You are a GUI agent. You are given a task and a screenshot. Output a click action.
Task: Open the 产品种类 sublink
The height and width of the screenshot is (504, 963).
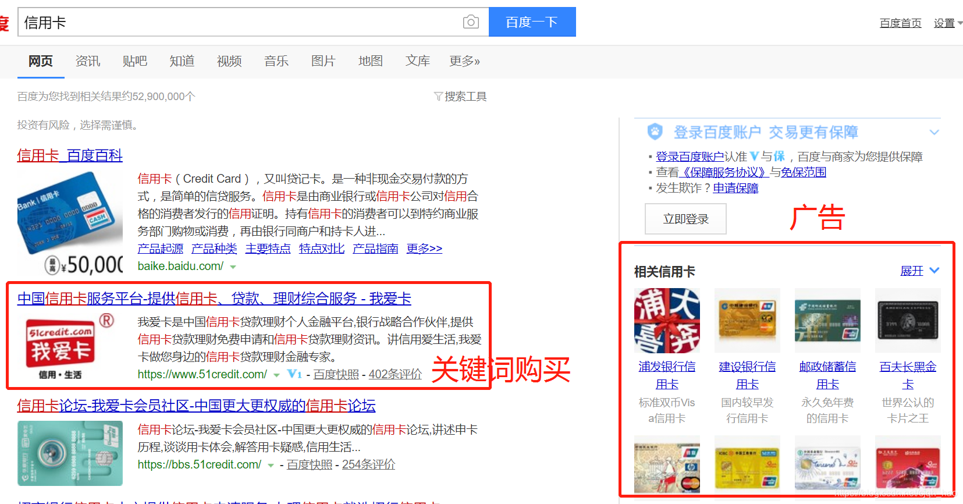[214, 249]
